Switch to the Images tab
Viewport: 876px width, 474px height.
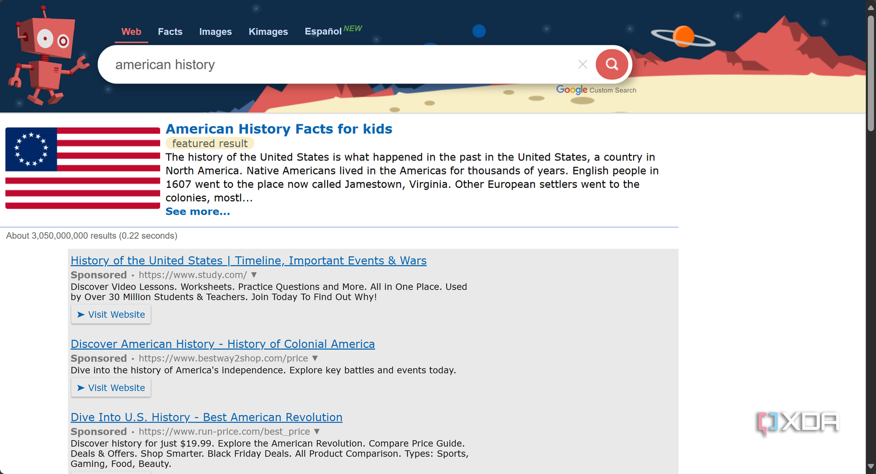click(215, 32)
